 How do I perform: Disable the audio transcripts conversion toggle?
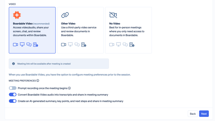pos(12,95)
